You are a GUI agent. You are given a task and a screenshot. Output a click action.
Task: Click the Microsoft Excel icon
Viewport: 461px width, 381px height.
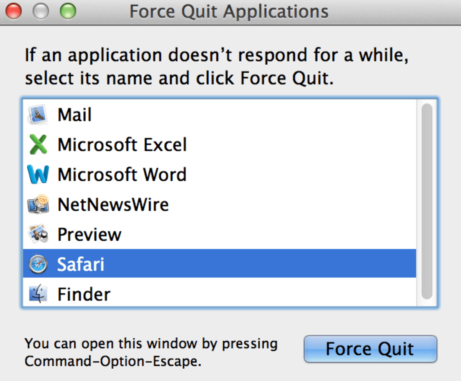click(x=38, y=145)
